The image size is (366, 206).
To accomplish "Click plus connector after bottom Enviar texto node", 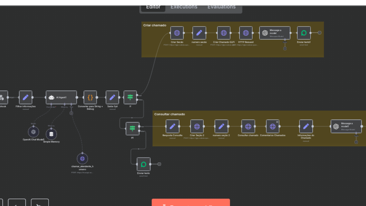I will pos(159,164).
